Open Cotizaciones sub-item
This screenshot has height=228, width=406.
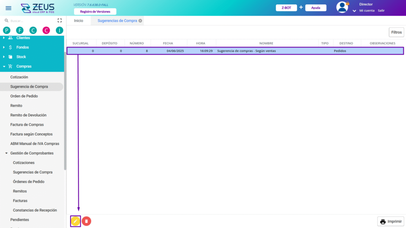(24, 163)
